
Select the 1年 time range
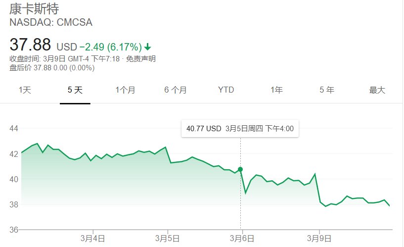[x=276, y=90]
